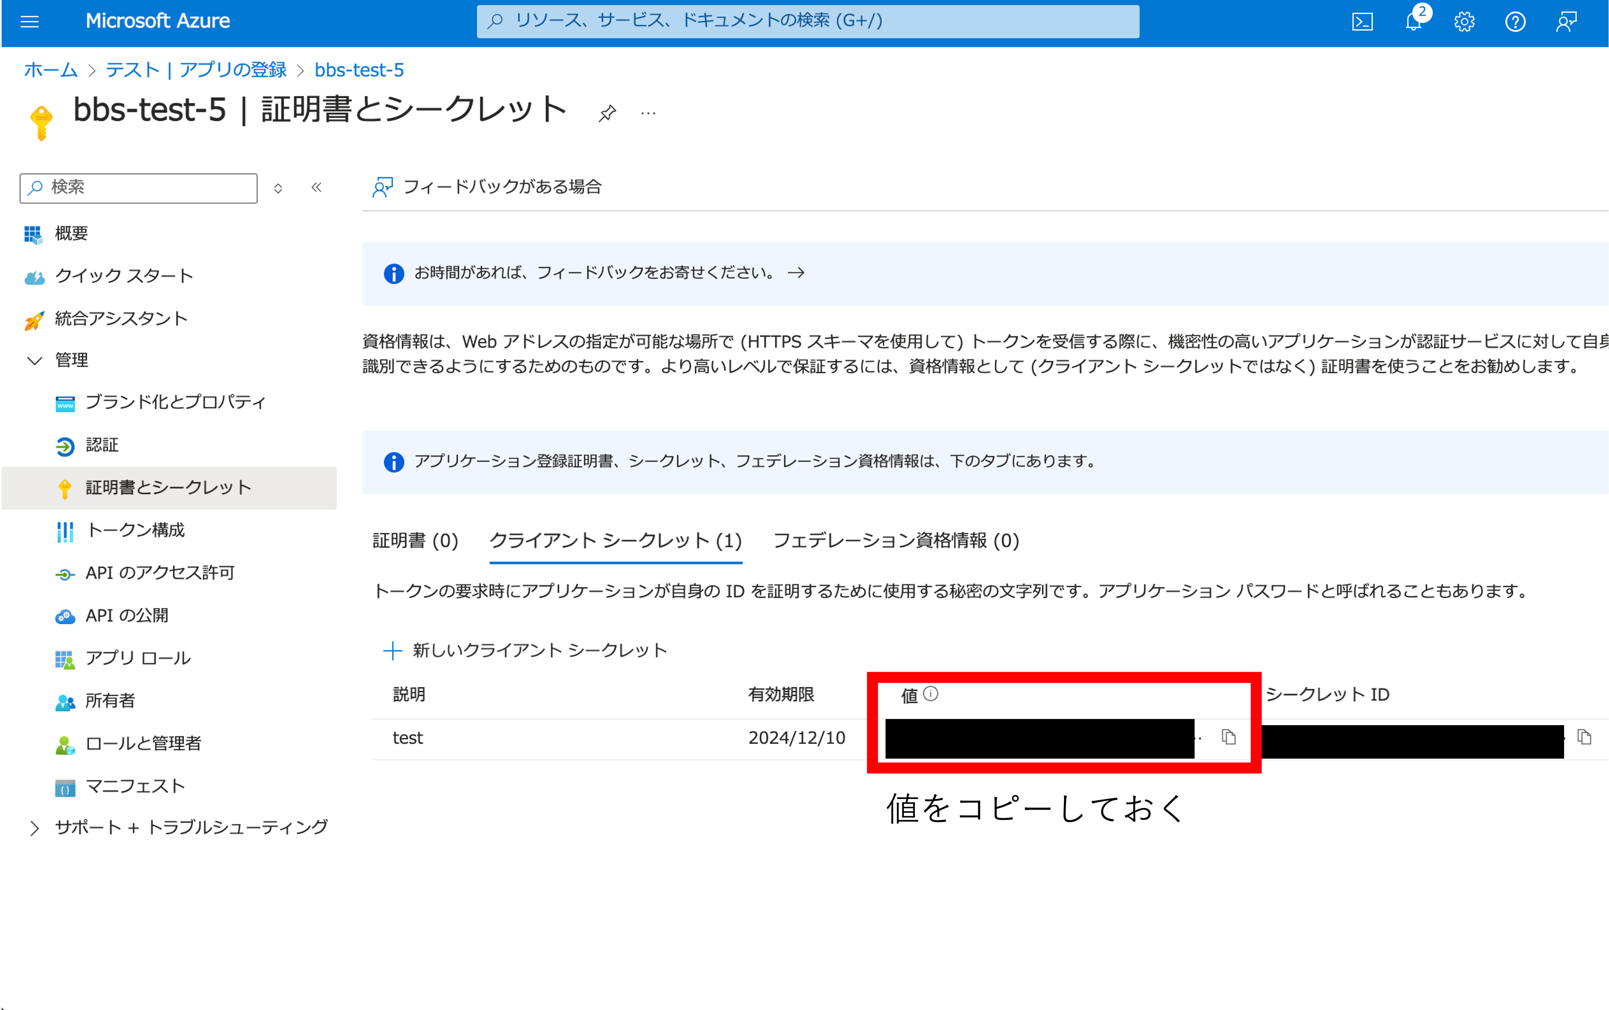The height and width of the screenshot is (1010, 1609).
Task: Switch to フェデレーション資格情報 (0) tab
Action: pyautogui.click(x=895, y=540)
